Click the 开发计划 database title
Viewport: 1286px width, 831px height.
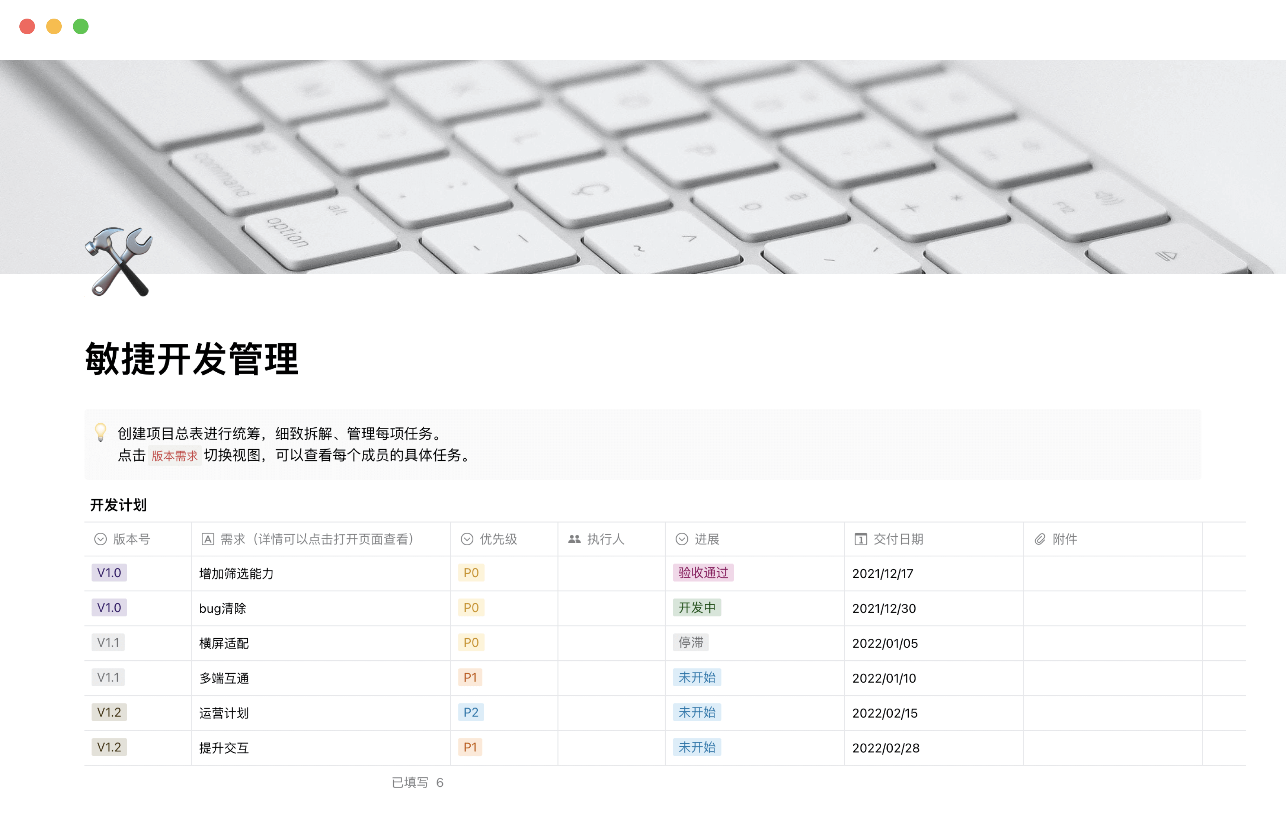click(x=118, y=505)
